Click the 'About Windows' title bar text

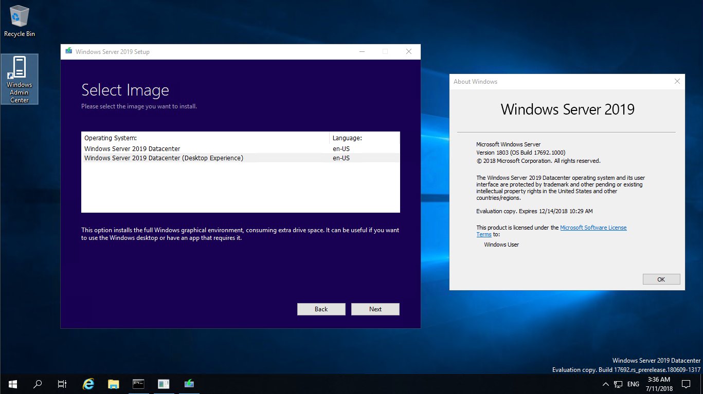[x=475, y=81]
